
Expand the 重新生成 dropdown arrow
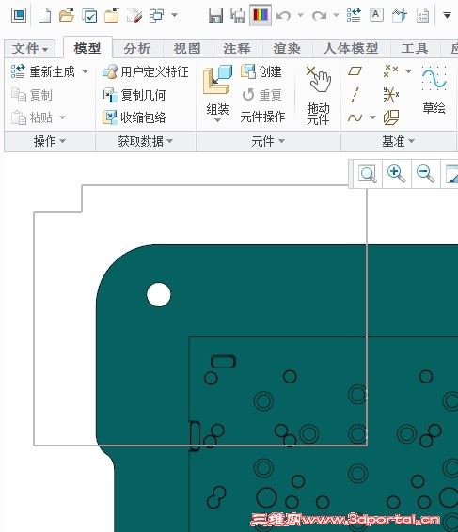[86, 71]
